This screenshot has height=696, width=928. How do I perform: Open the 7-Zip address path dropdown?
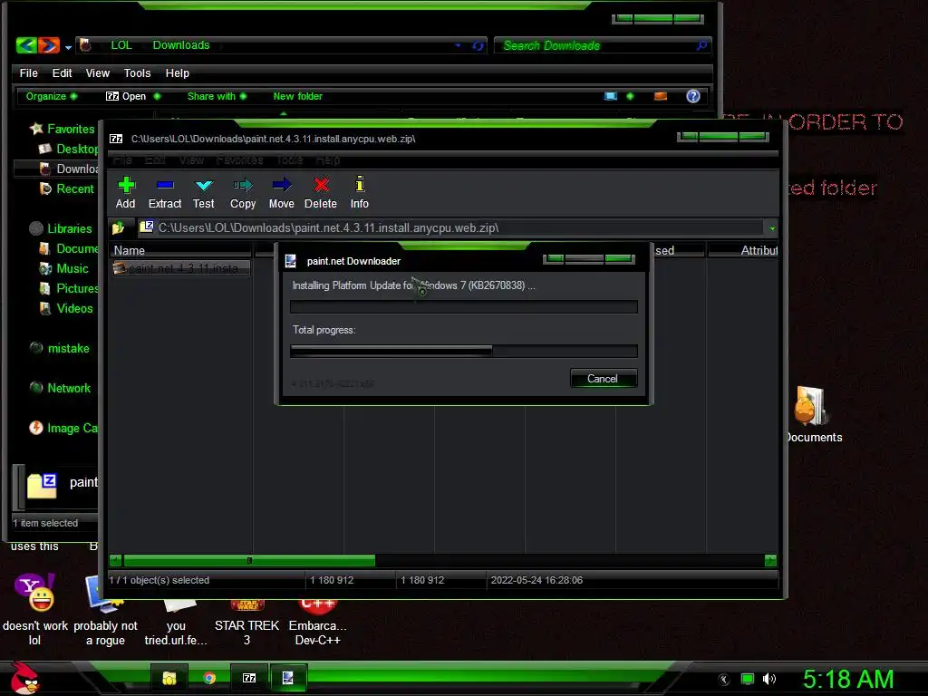[772, 228]
